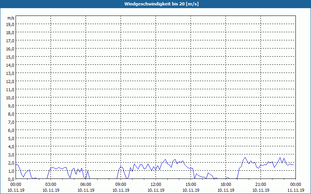Click the wind speed peak near 19:40
311x194 pixels.
[x=245, y=158]
